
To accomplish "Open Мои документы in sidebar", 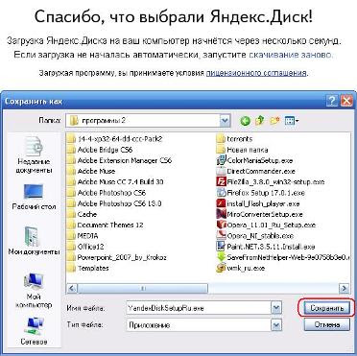I will coord(34,241).
